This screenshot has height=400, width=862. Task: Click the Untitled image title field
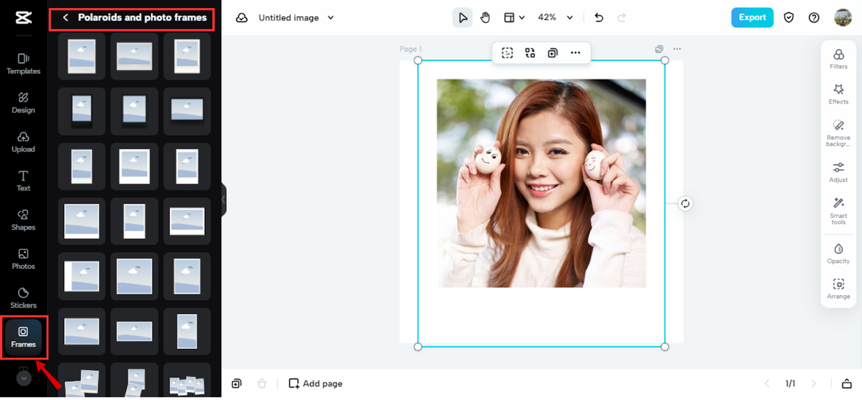(x=290, y=18)
